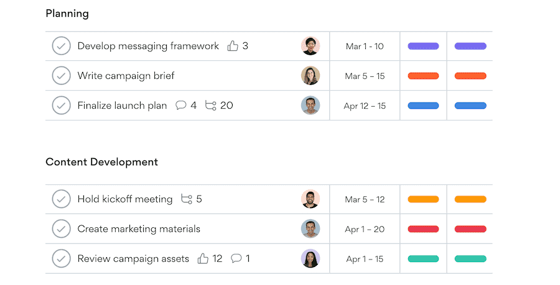The width and height of the screenshot is (560, 285).
Task: Select the Mar 1 - 10 due date
Action: pyautogui.click(x=365, y=46)
